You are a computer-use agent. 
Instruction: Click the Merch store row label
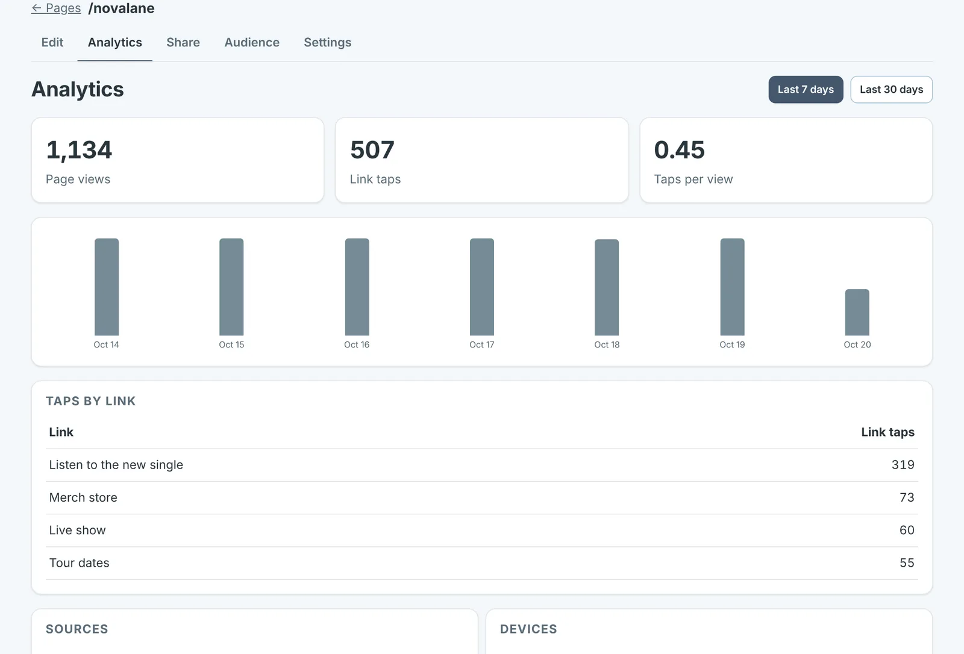[x=83, y=497]
